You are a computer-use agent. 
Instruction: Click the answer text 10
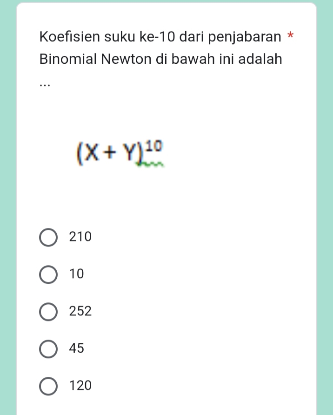tap(76, 274)
